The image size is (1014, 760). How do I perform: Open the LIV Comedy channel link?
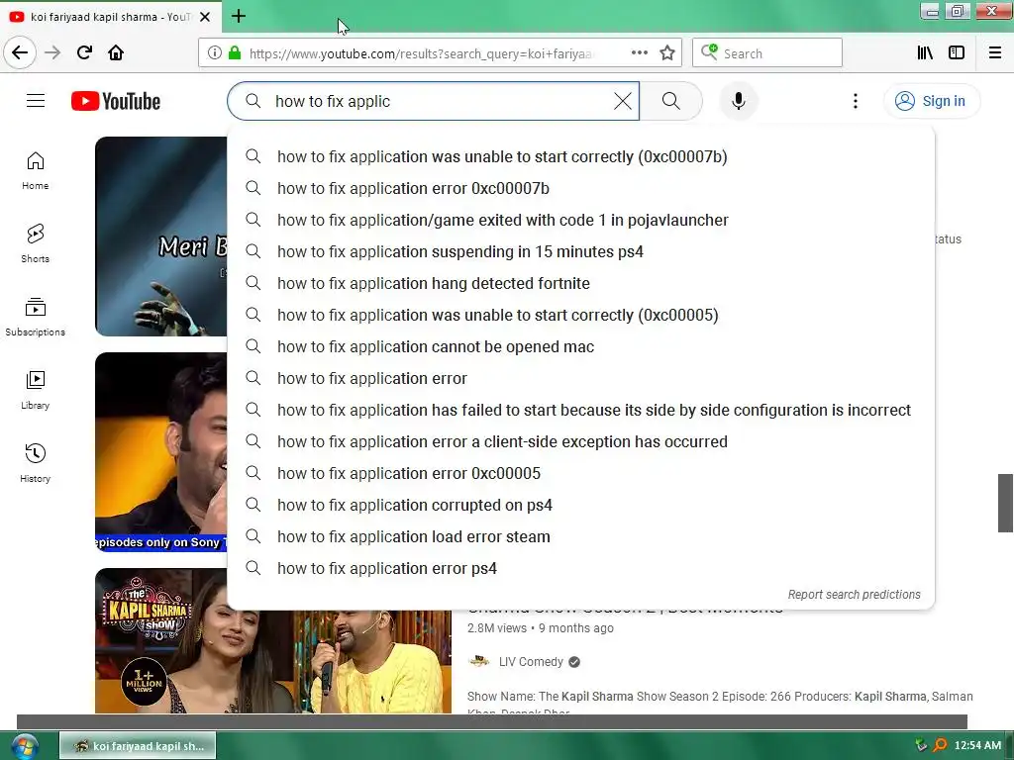(531, 662)
